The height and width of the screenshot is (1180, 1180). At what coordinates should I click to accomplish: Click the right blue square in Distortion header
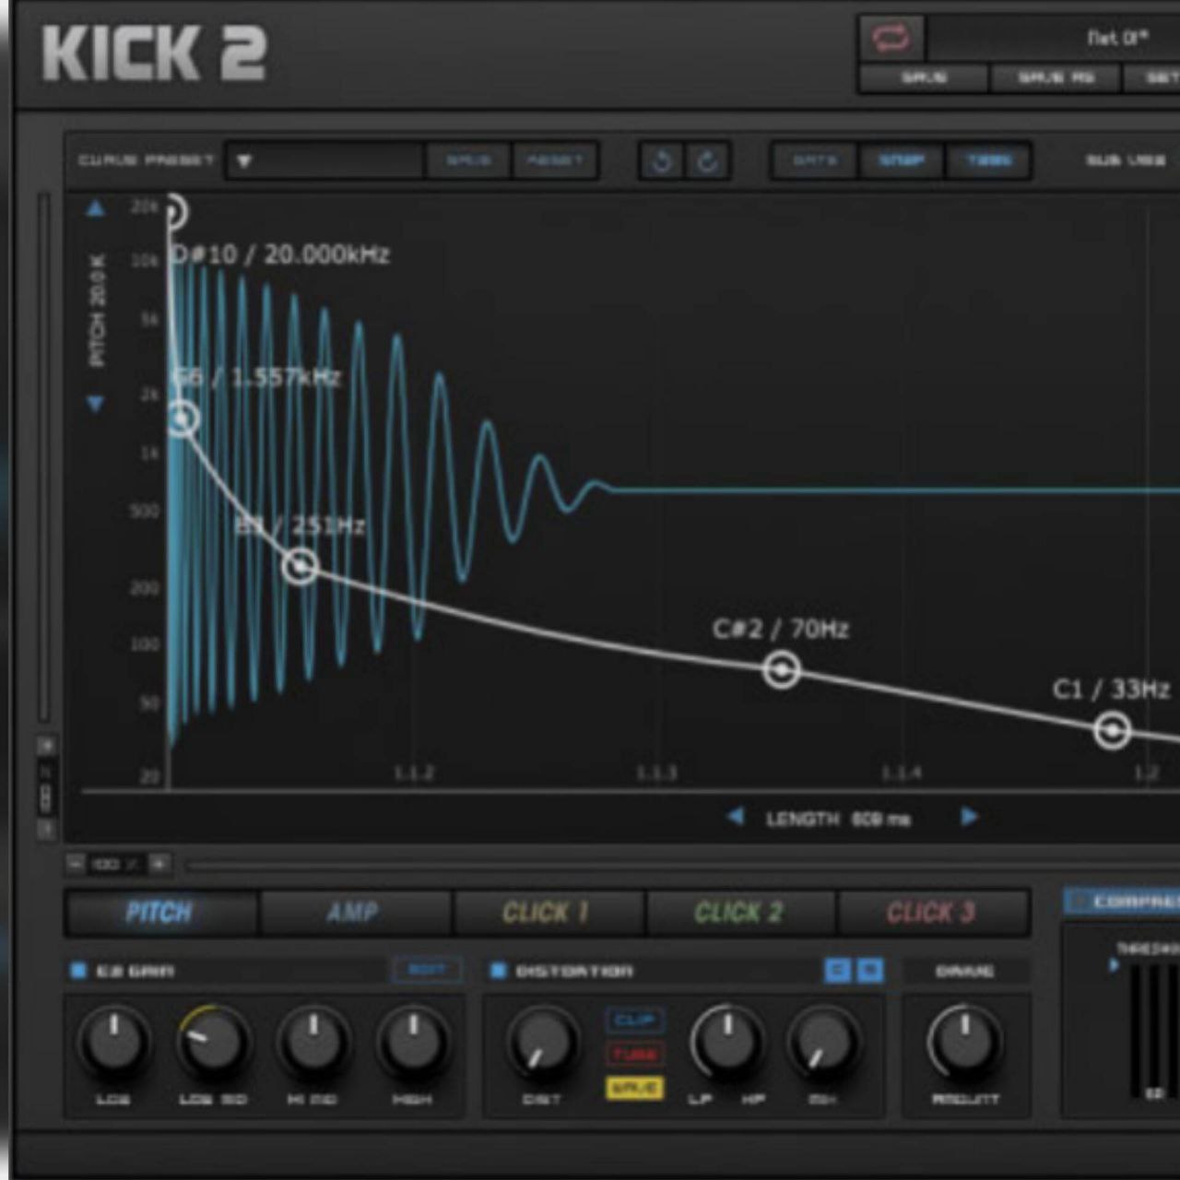[869, 970]
